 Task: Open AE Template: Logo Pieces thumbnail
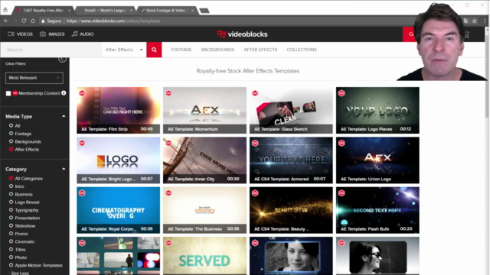[x=377, y=110]
